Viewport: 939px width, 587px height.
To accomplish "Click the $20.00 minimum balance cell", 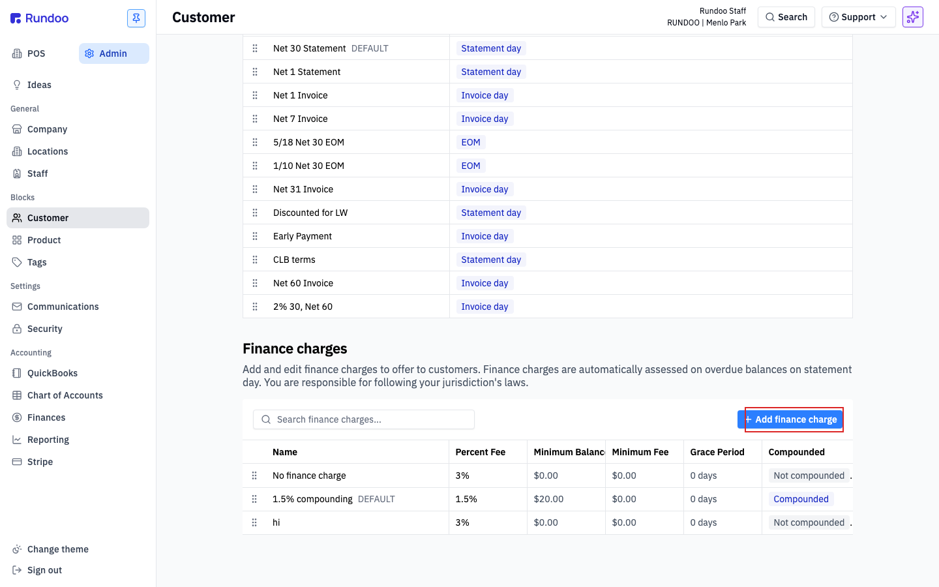I will (x=566, y=499).
